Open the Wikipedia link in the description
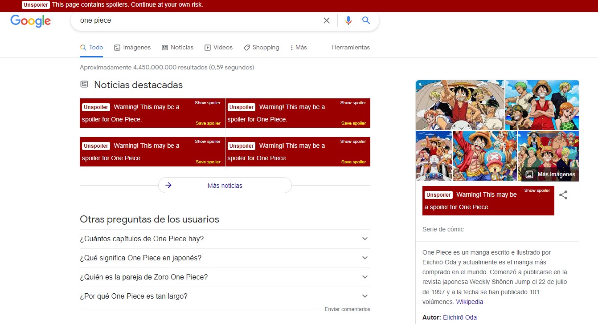This screenshot has width=598, height=324. [x=469, y=302]
